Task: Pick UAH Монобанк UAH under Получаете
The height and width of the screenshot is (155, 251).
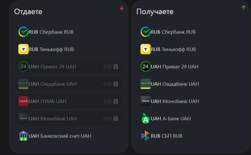Action: [x=191, y=101]
